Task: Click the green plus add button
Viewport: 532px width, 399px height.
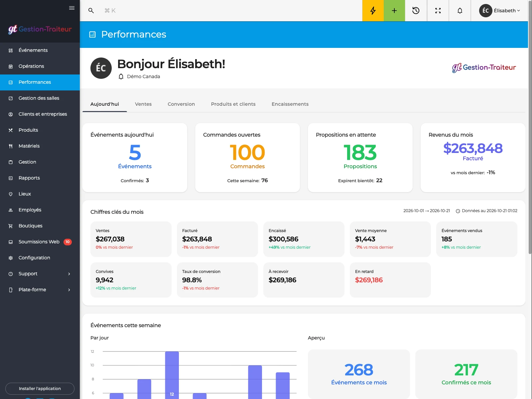Action: [394, 11]
